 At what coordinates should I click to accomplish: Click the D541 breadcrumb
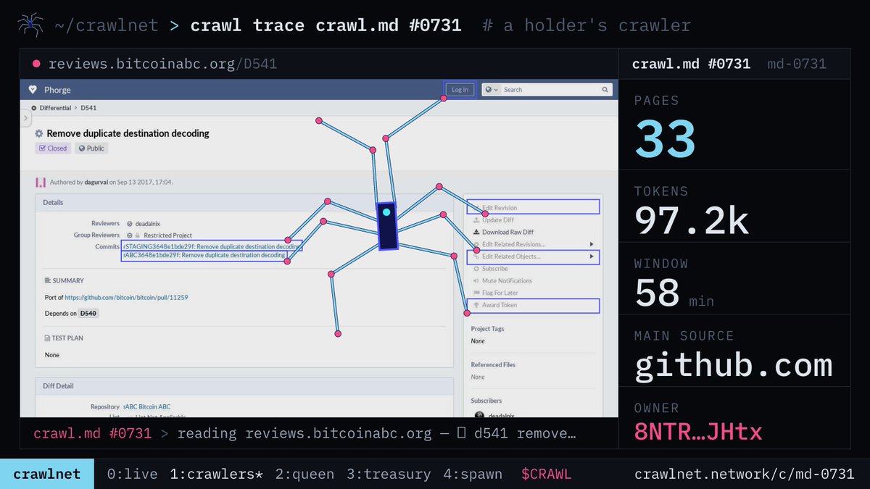88,108
